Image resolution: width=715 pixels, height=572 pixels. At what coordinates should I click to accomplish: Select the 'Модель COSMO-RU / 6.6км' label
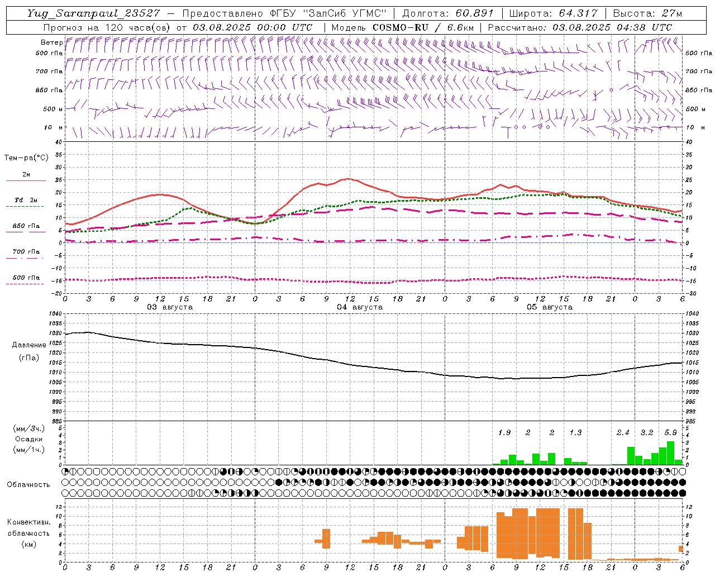tap(403, 27)
